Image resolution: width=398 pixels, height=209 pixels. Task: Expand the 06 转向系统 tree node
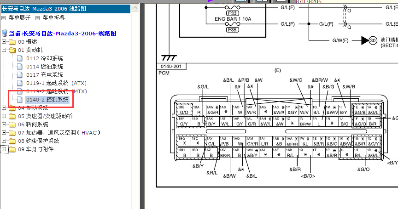pyautogui.click(x=4, y=124)
